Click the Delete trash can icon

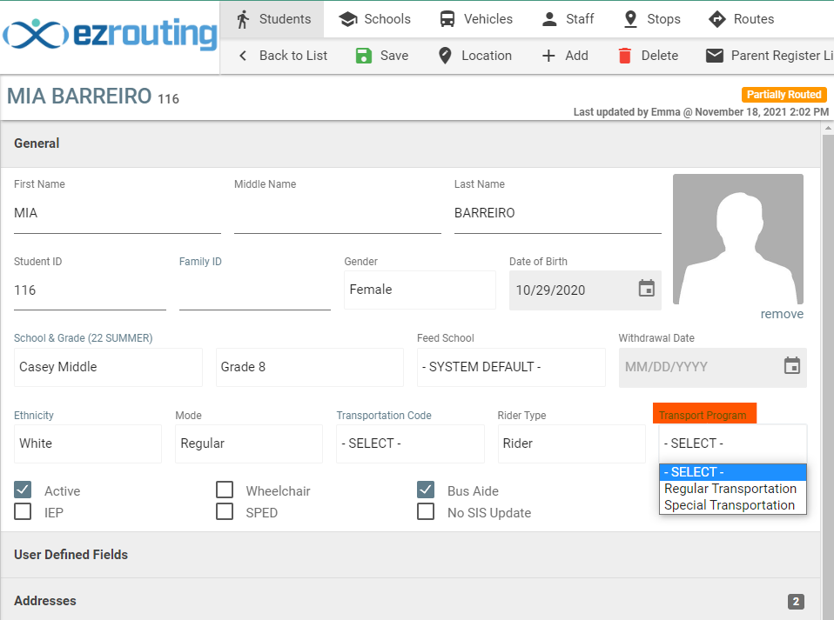[624, 56]
